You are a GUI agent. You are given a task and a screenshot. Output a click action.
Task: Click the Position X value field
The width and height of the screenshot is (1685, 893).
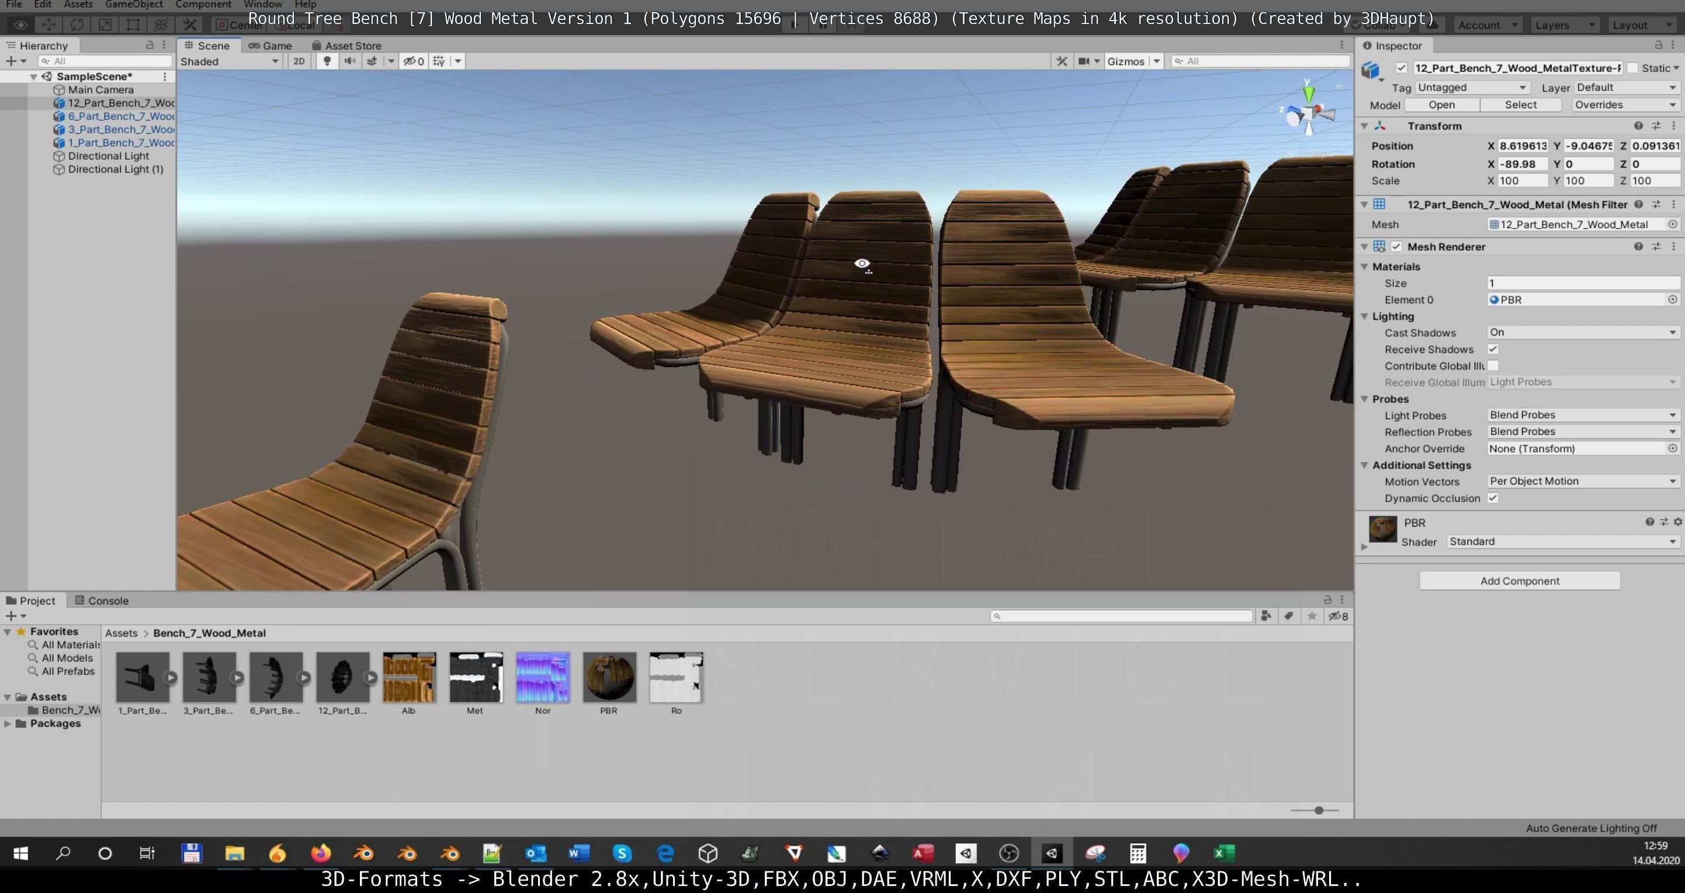(1523, 146)
